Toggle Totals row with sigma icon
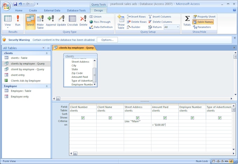The image size is (238, 164). click(187, 21)
